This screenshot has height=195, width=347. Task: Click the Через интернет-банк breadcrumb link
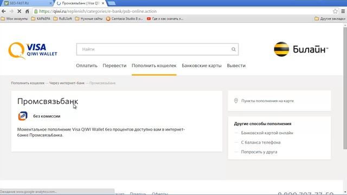tap(67, 83)
